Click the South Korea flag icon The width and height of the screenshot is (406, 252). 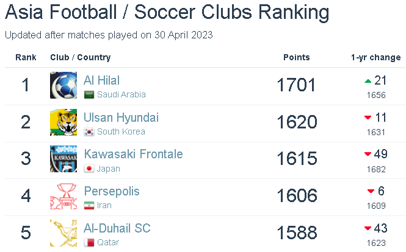89,132
